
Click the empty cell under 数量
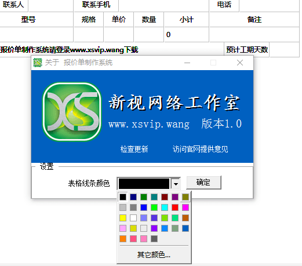coord(149,35)
